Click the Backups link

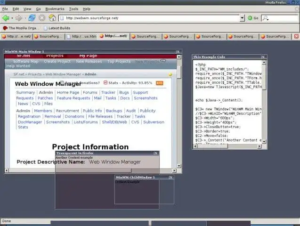point(114,111)
